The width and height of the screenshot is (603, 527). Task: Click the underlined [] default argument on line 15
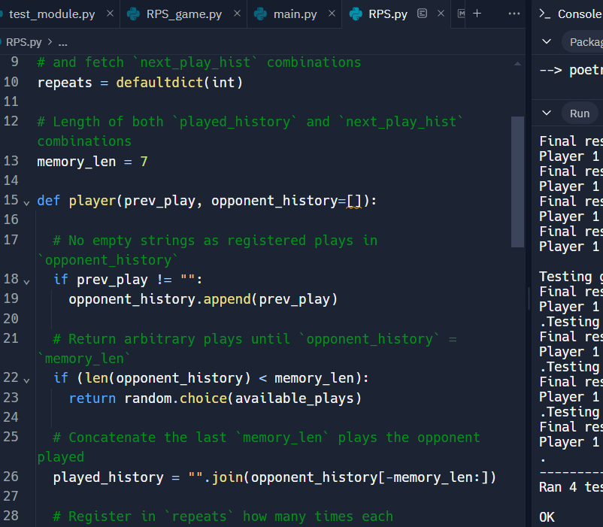pyautogui.click(x=354, y=201)
